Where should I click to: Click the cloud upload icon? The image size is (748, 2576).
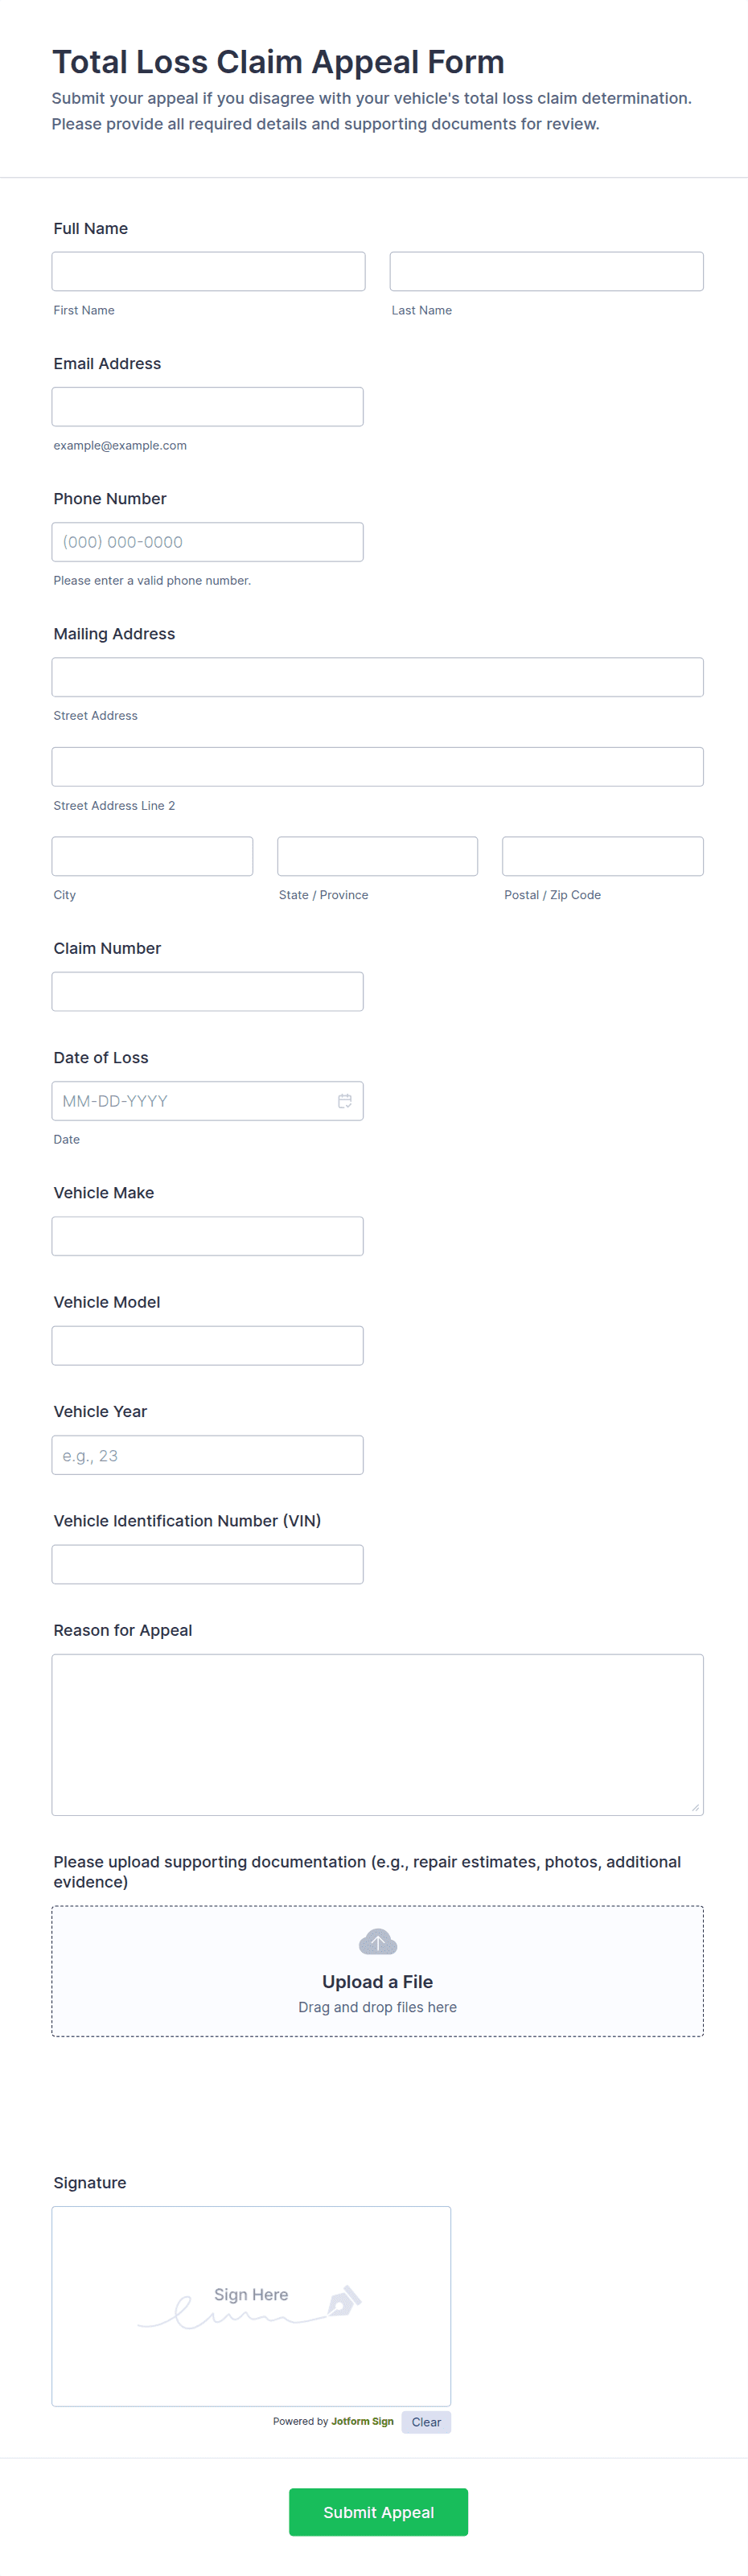point(378,1942)
